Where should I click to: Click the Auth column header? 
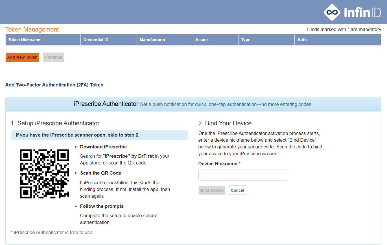(302, 40)
